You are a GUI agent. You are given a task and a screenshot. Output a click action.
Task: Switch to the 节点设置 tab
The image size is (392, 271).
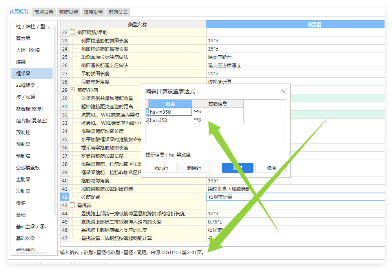pos(43,12)
